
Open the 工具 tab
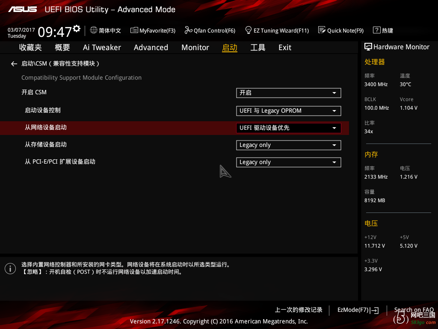[258, 48]
